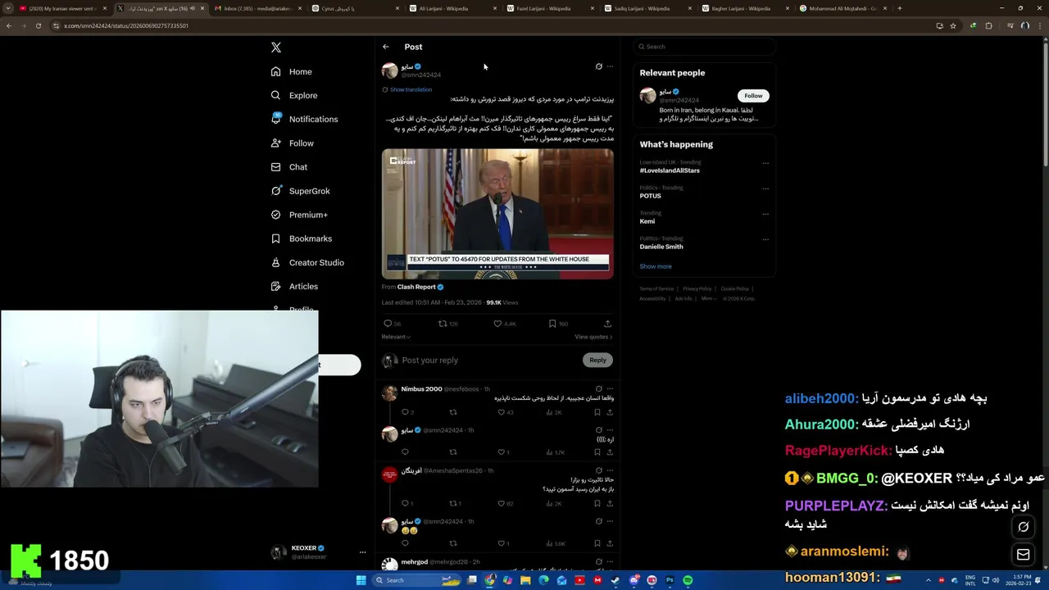Viewport: 1049px width, 590px height.
Task: Open the more options menu on main post
Action: point(610,66)
